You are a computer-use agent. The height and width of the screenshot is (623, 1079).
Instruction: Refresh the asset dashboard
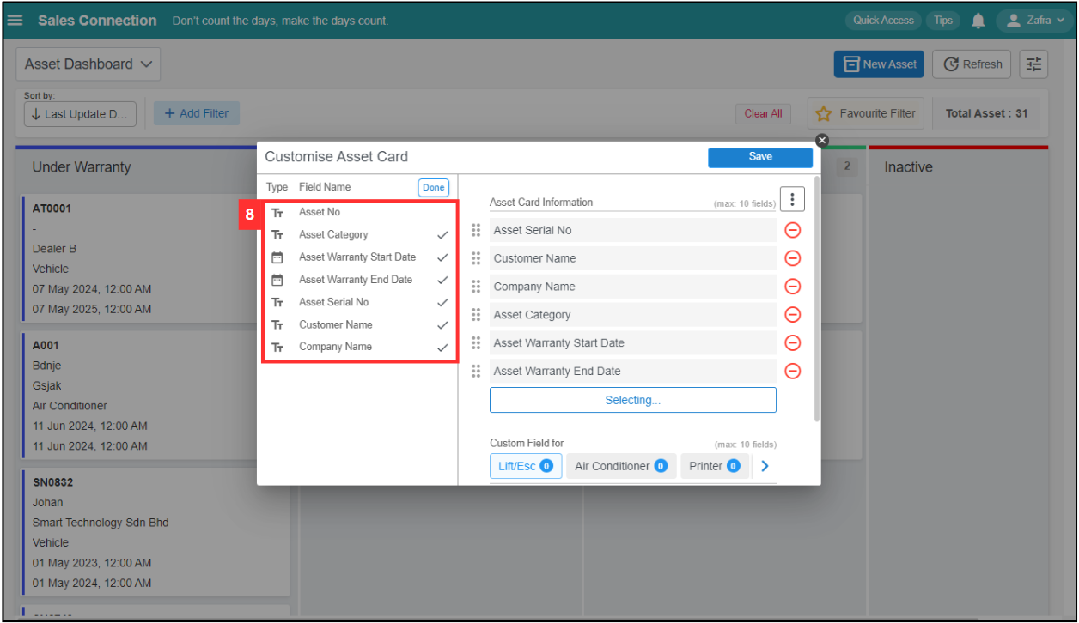[x=972, y=64]
